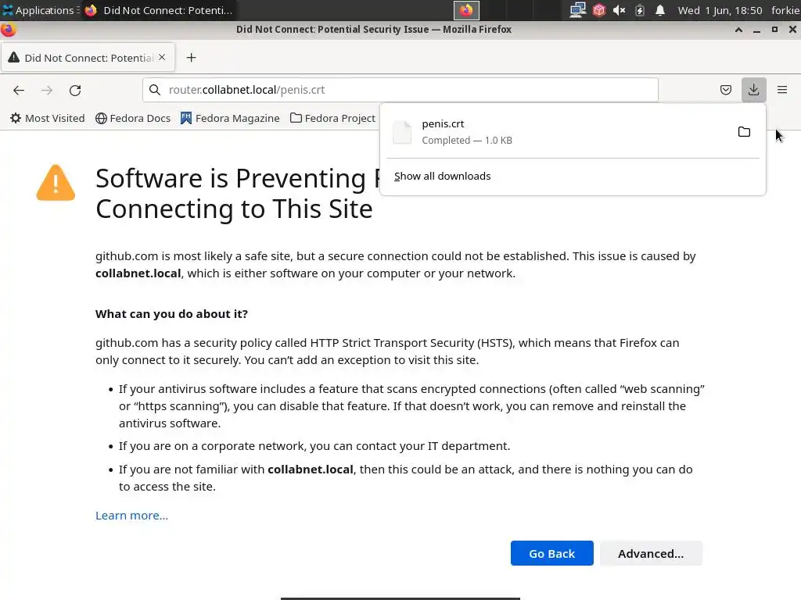Click Show all downloads
The image size is (801, 600).
[x=442, y=176]
